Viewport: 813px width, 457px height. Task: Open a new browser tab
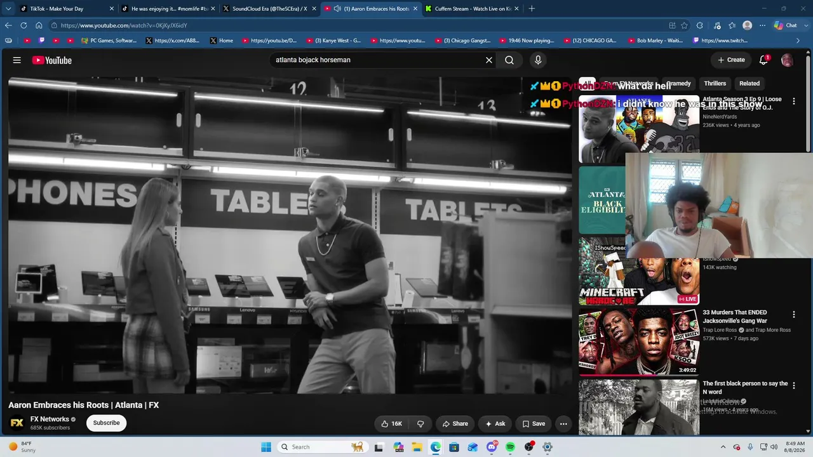point(532,9)
